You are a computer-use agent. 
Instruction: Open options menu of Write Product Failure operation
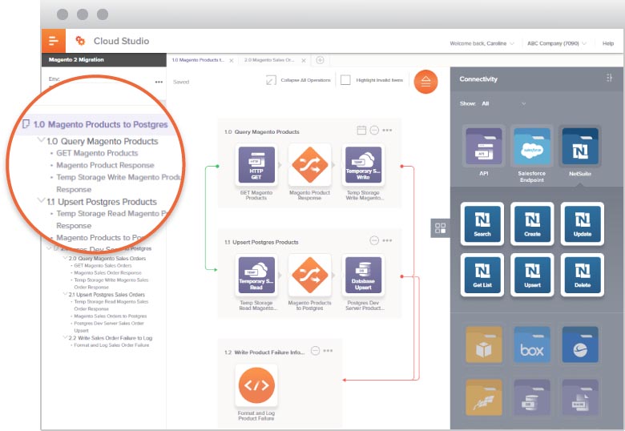pos(328,351)
